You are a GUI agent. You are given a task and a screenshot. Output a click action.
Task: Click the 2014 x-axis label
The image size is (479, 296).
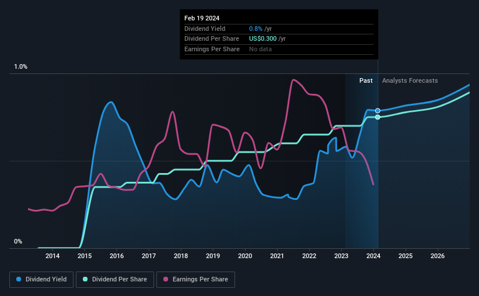53,256
